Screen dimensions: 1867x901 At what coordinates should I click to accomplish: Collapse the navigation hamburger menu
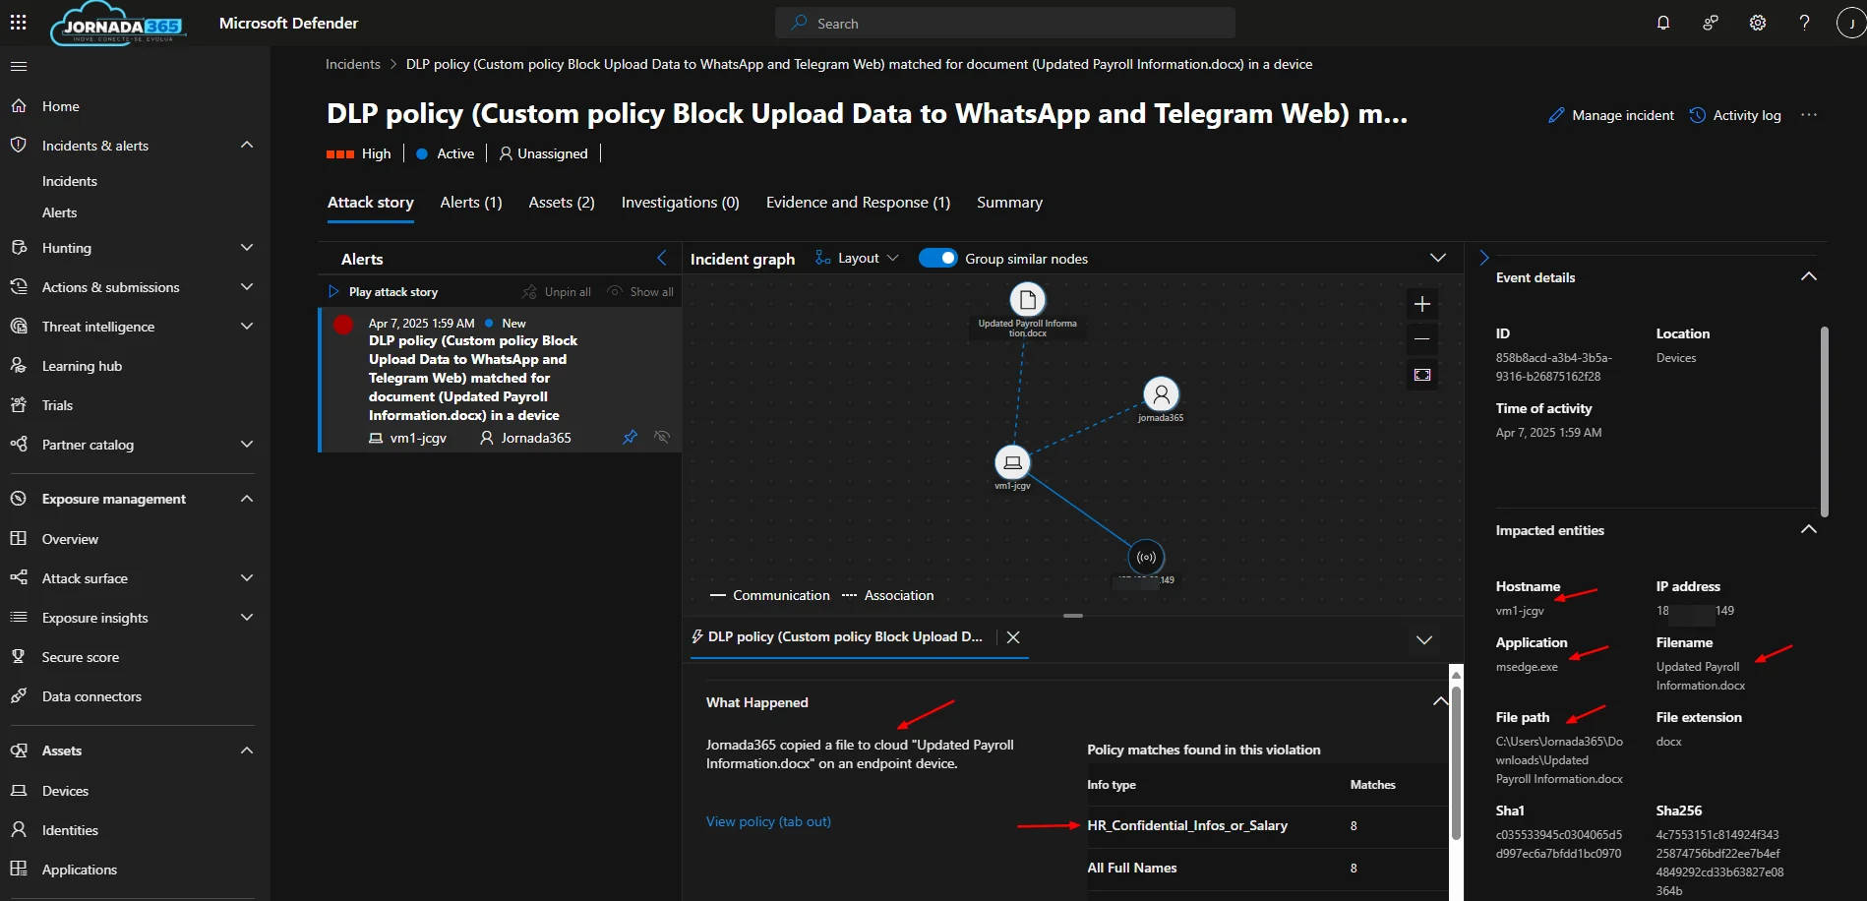[x=19, y=66]
